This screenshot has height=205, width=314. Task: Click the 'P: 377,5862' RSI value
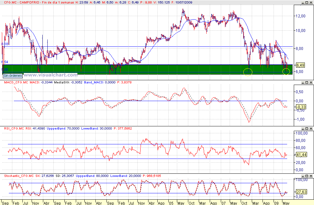click(123, 128)
